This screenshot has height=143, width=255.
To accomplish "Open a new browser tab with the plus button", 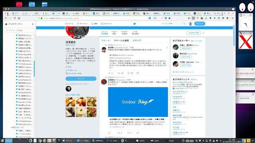I will 229,13.
